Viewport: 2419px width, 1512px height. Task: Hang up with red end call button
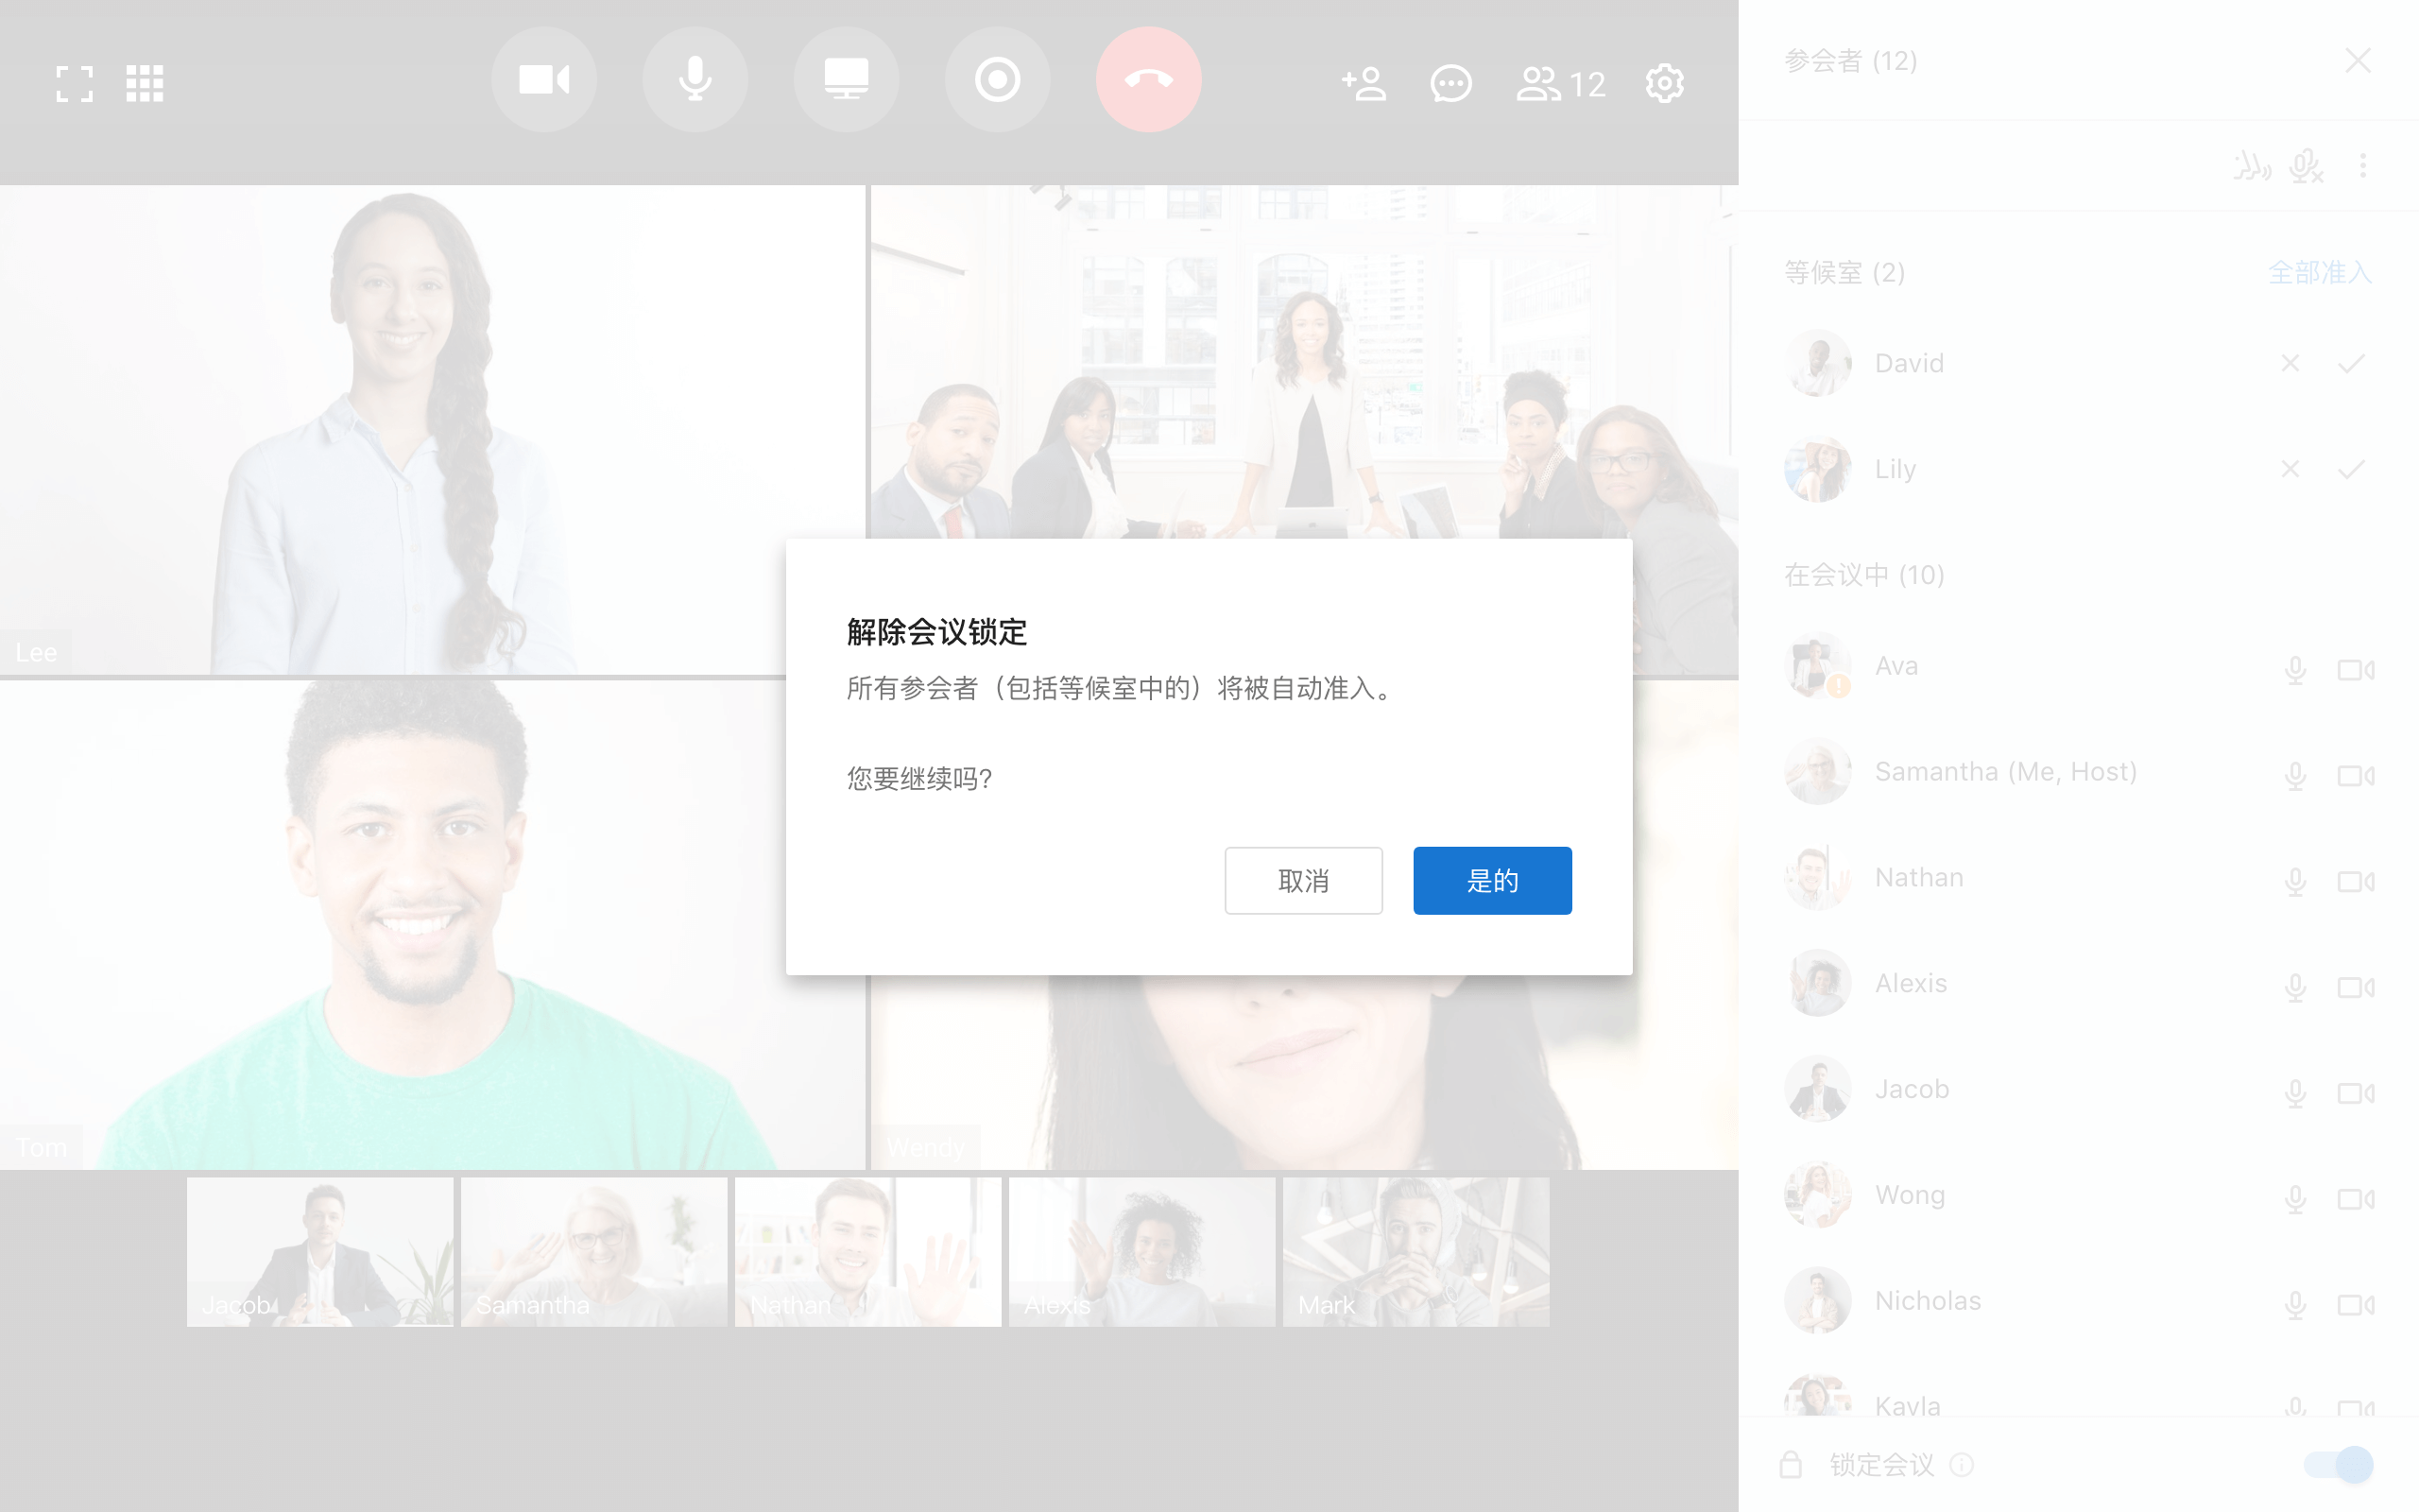click(1147, 80)
